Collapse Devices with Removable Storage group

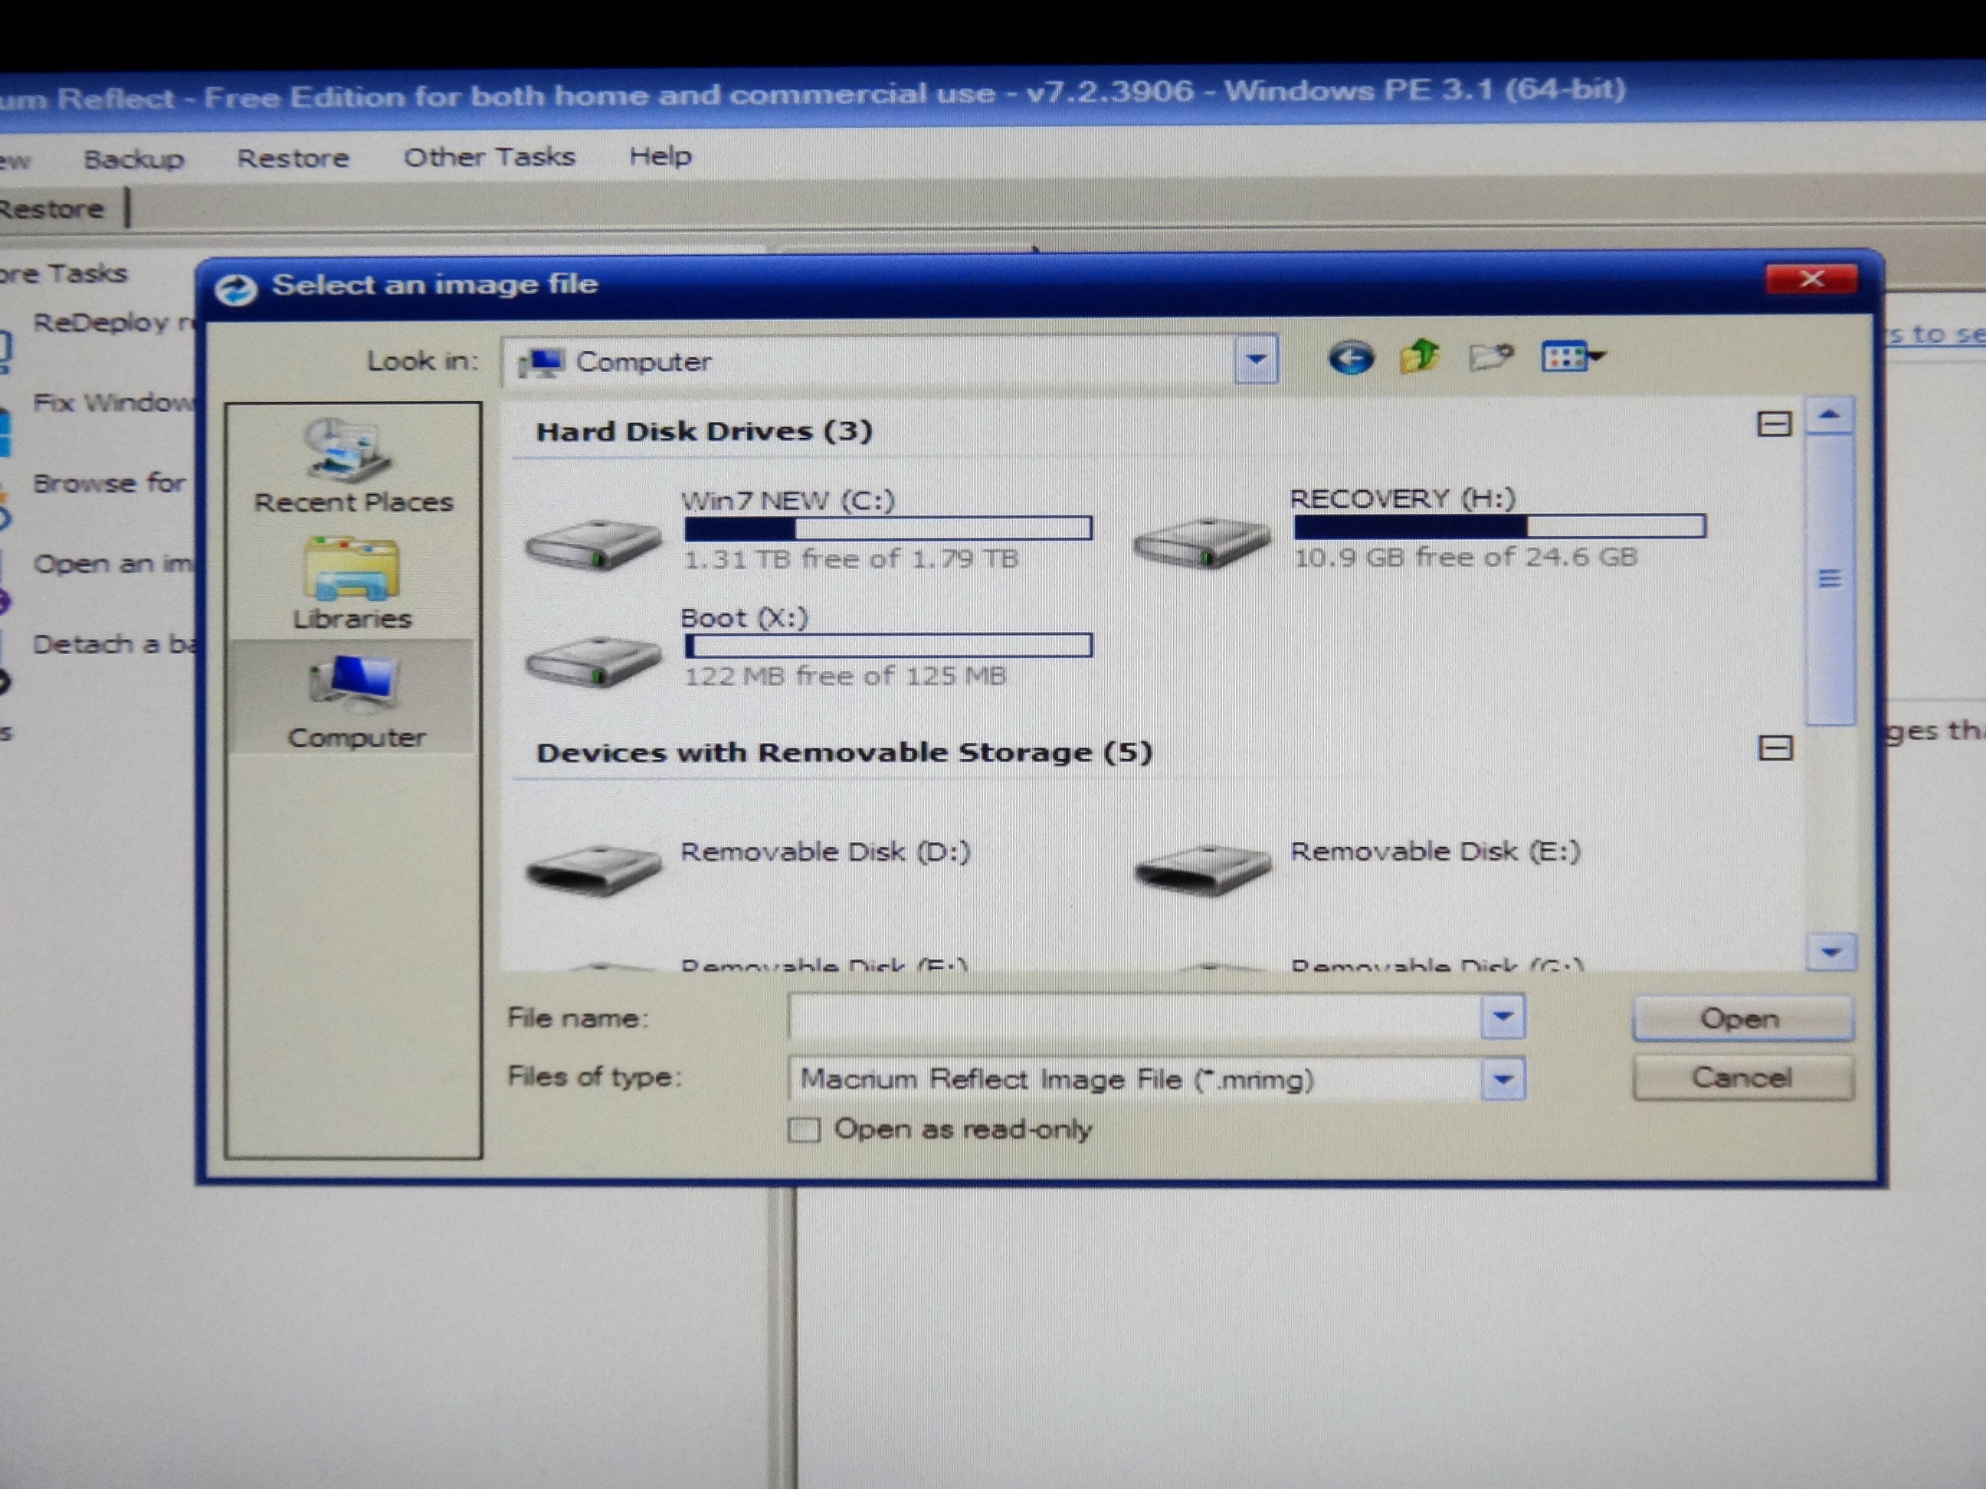pos(1775,748)
